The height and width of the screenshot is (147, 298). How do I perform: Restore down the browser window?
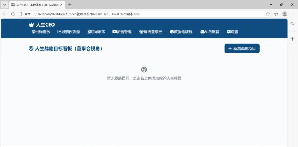tap(281, 5)
